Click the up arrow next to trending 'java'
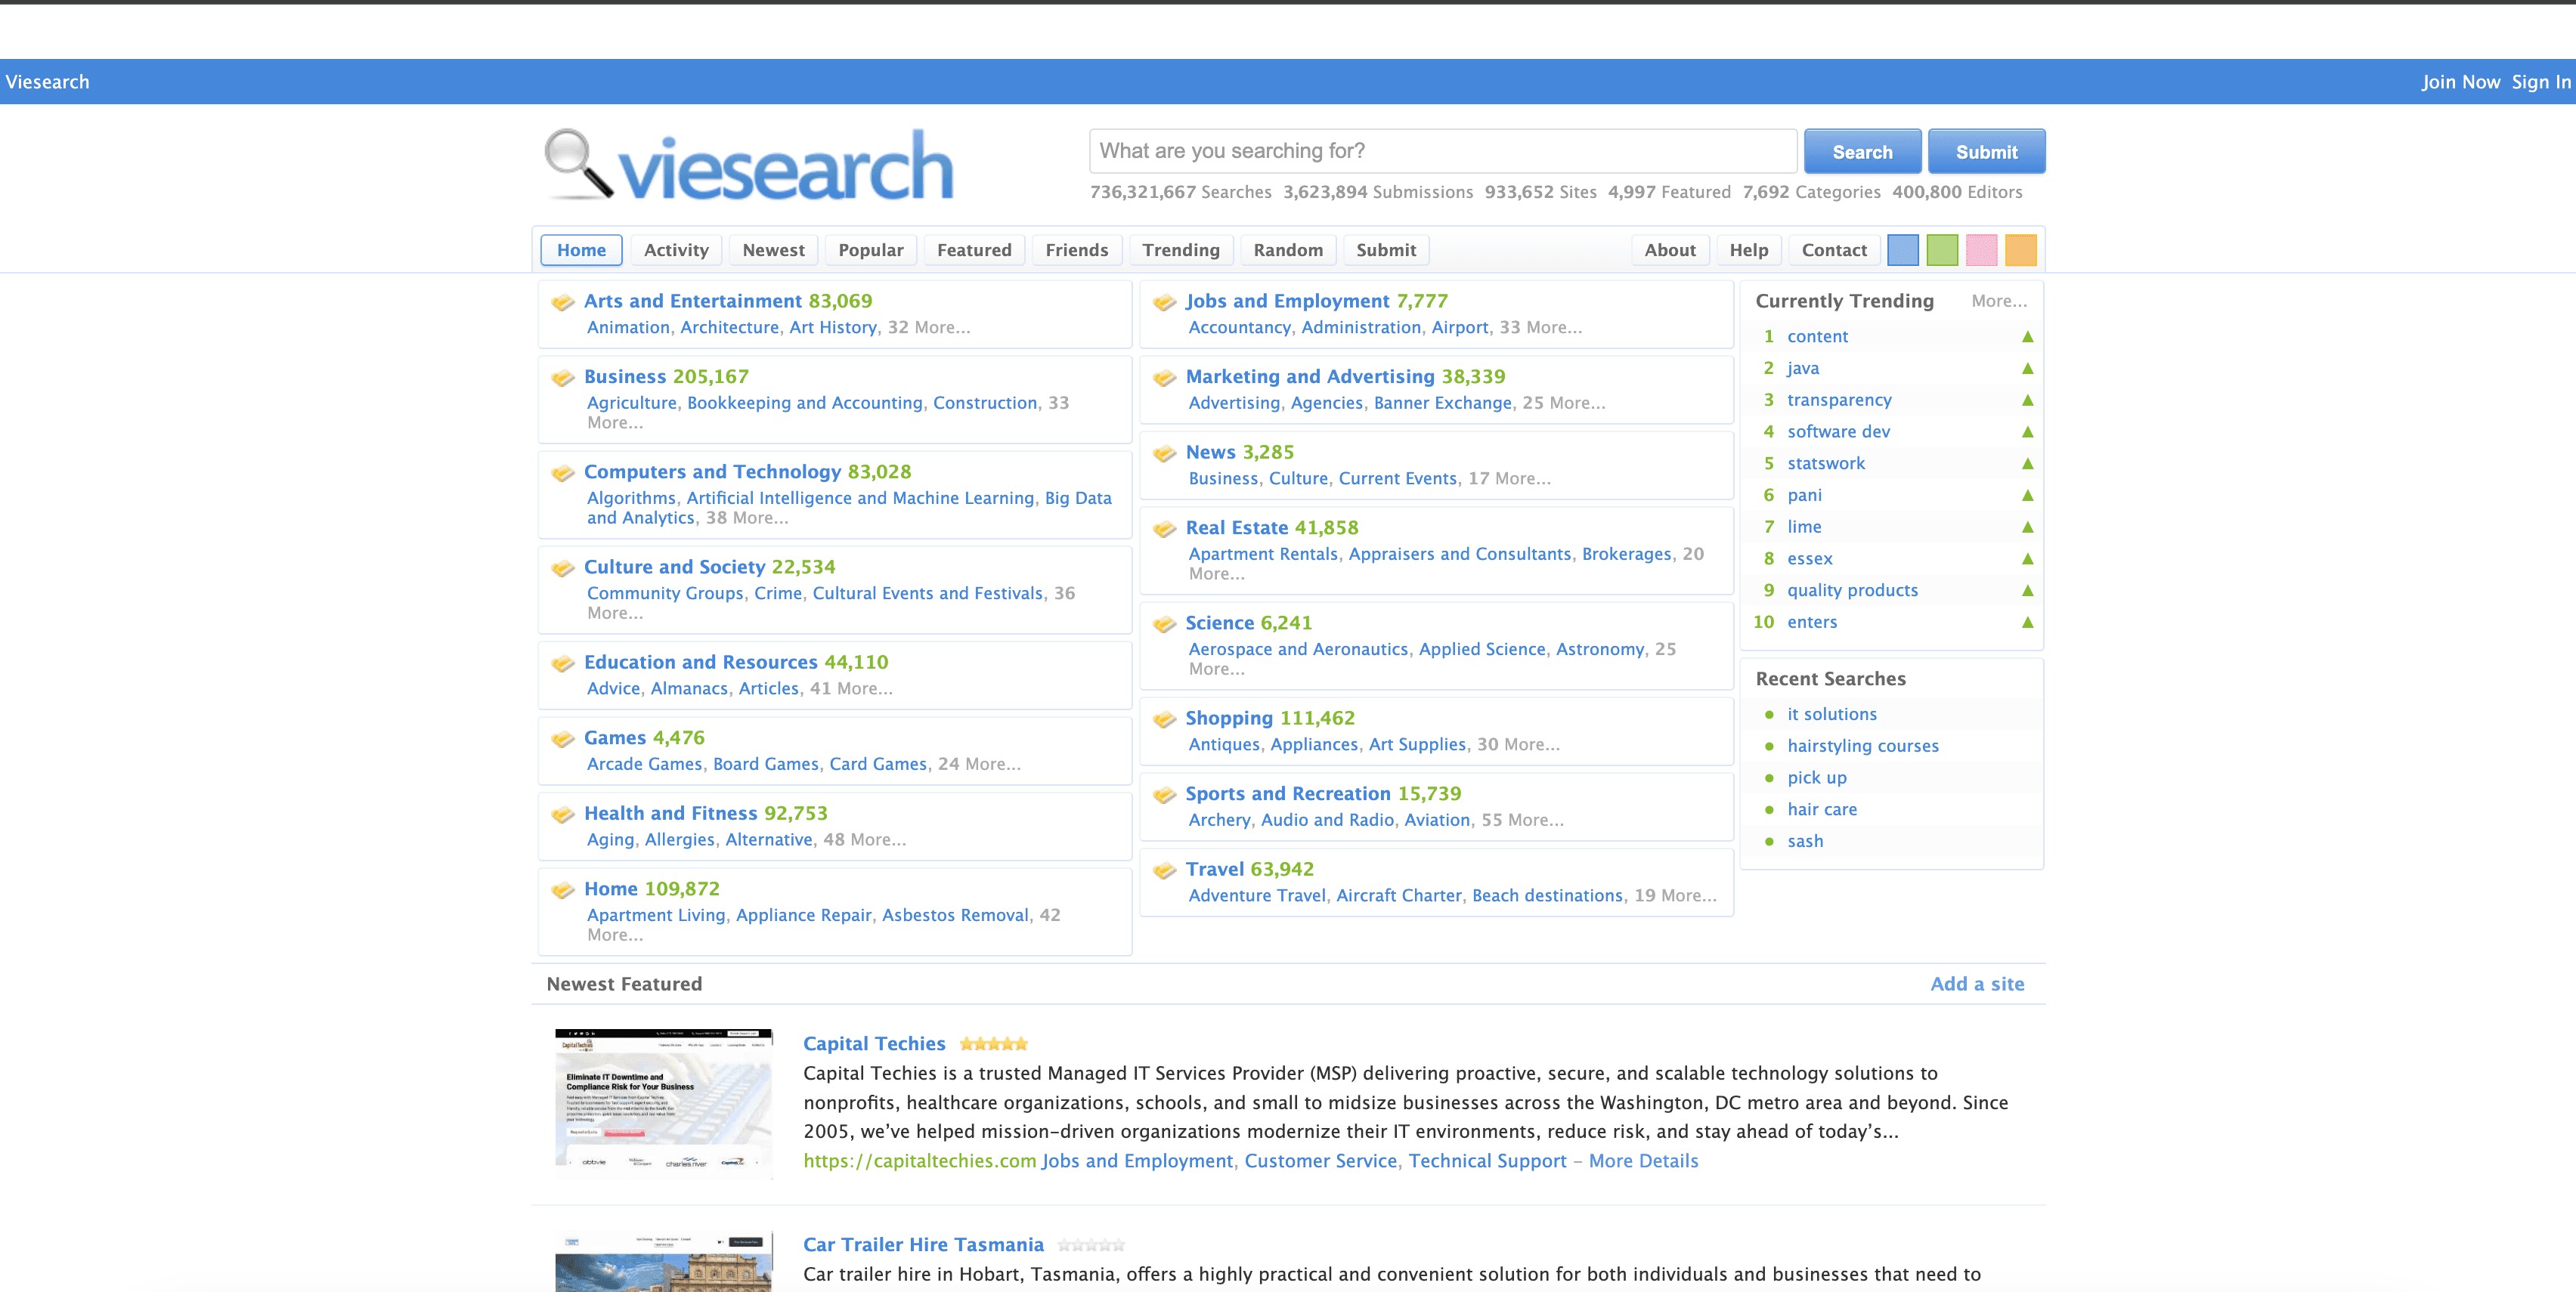Image resolution: width=2576 pixels, height=1292 pixels. [2027, 369]
